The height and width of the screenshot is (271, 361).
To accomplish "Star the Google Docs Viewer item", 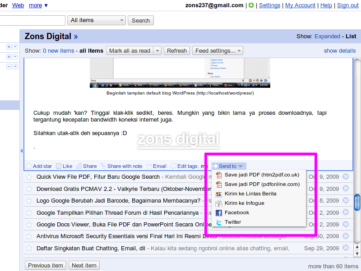I will pos(29,224).
